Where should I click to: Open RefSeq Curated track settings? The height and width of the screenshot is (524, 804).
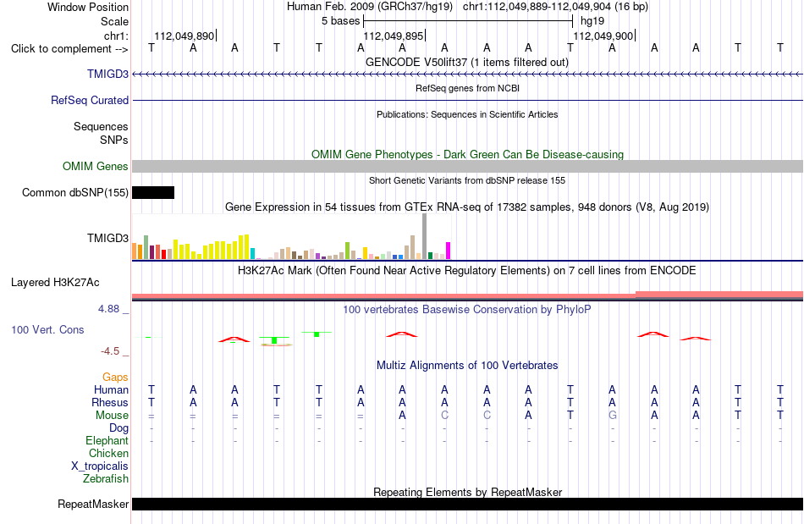[x=90, y=101]
